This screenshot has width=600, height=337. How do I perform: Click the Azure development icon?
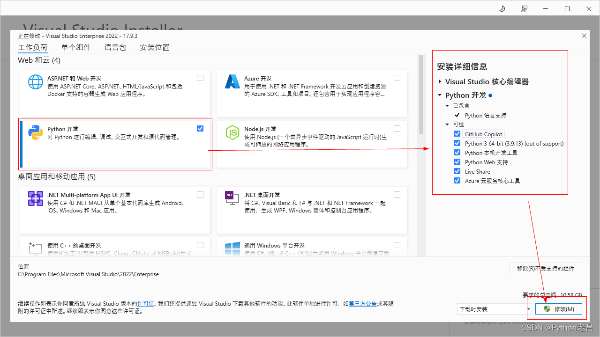coord(232,82)
